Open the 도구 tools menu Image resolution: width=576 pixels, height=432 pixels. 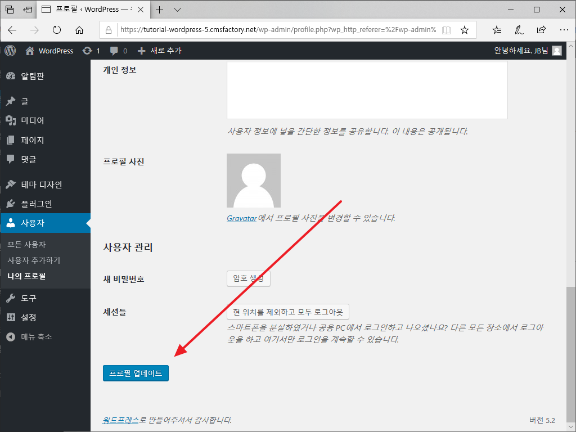click(x=45, y=298)
